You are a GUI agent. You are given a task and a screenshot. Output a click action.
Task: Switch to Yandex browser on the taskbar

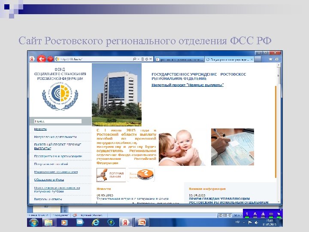[125, 223]
